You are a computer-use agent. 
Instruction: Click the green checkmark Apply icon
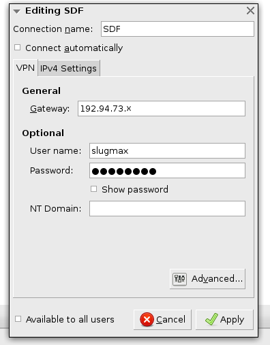point(211,319)
